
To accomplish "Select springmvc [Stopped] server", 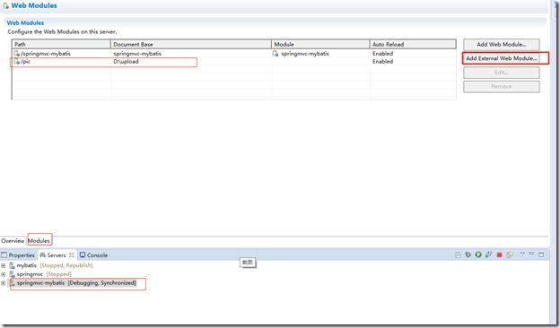I will click(44, 274).
